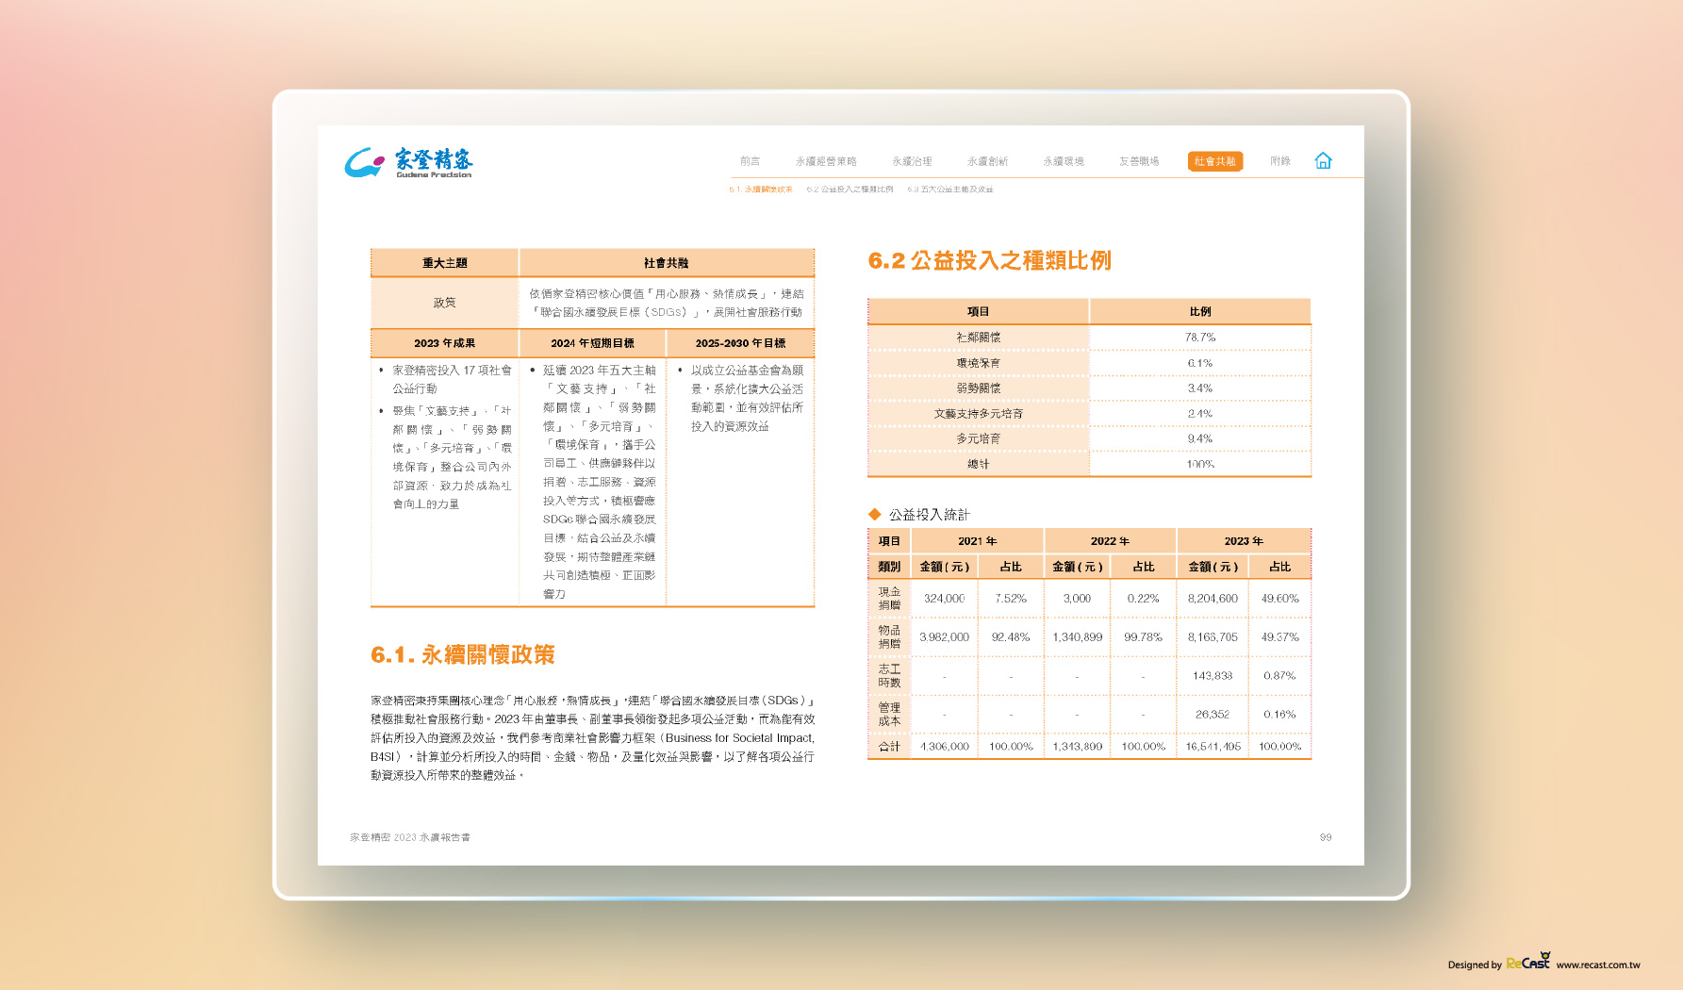
Task: Click the 0.87% share cell
Action: pyautogui.click(x=1280, y=676)
